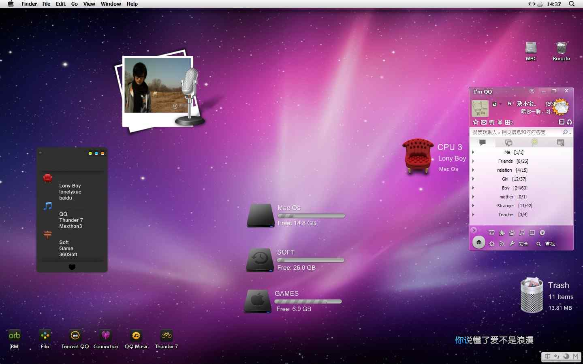Open the File menu

47,4
